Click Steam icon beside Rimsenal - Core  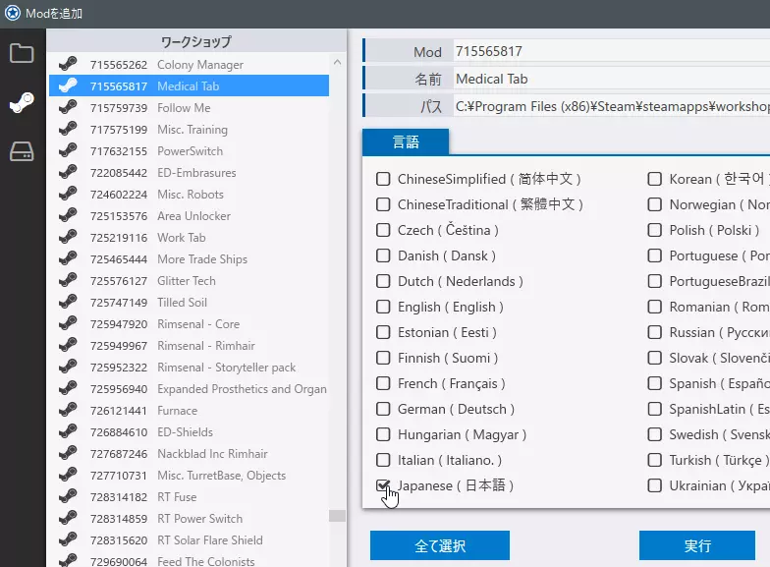pyautogui.click(x=68, y=324)
